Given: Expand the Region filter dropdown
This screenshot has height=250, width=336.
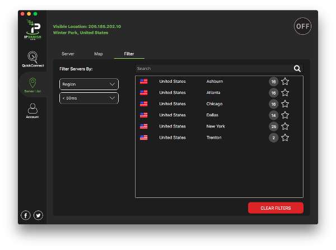Looking at the screenshot, I should (89, 84).
